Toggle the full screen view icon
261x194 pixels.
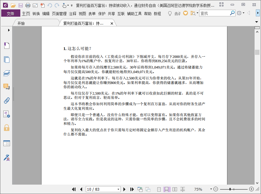tap(221, 5)
